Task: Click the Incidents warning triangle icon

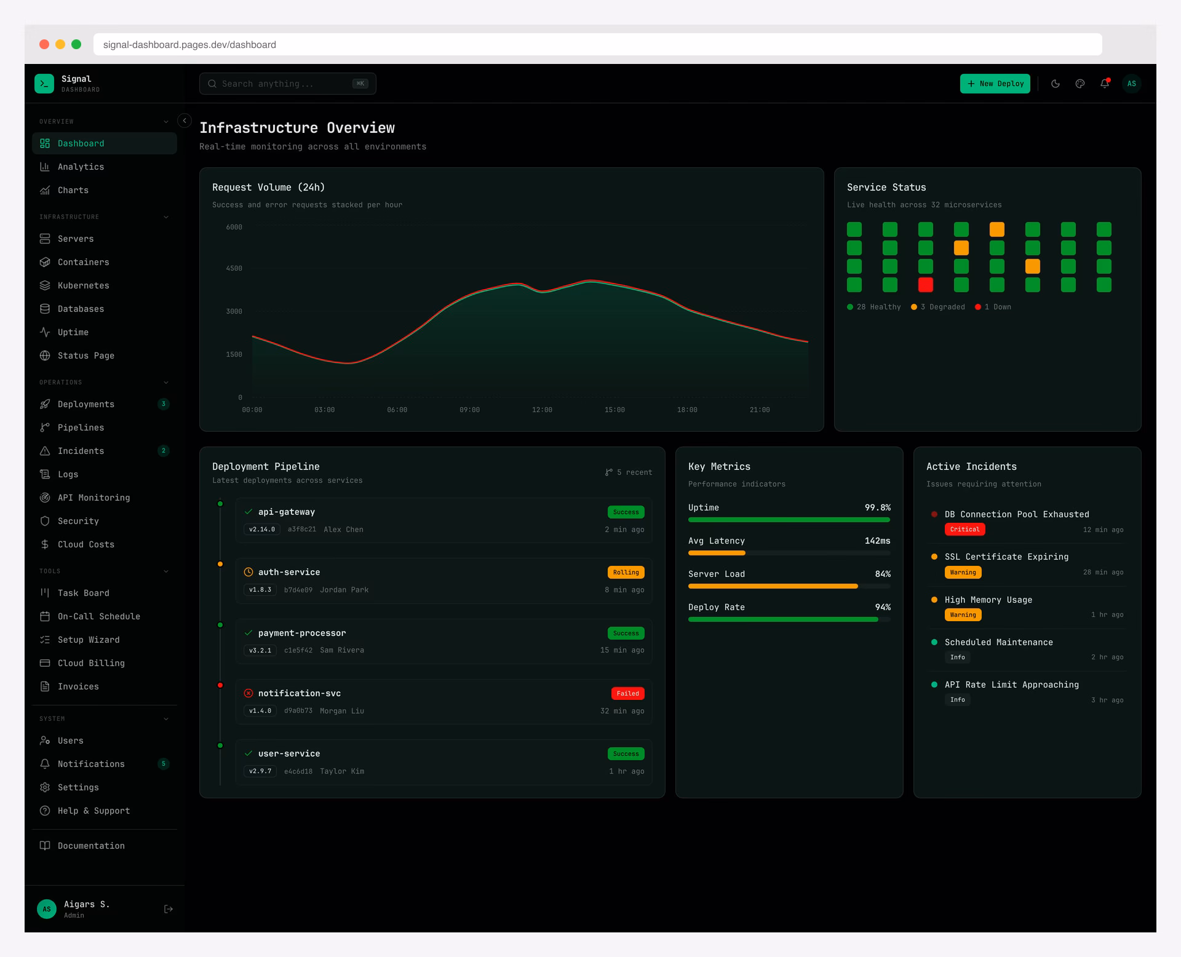Action: point(45,451)
